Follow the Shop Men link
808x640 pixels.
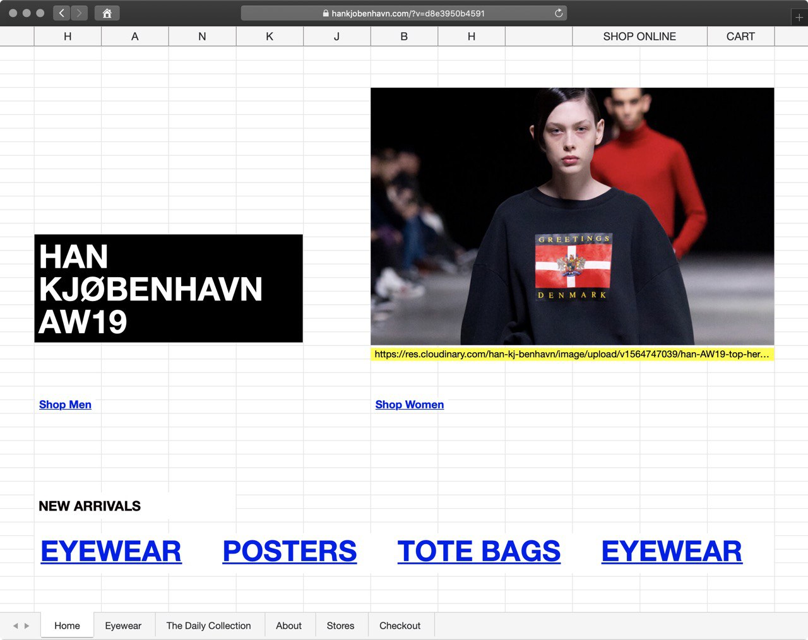click(65, 405)
